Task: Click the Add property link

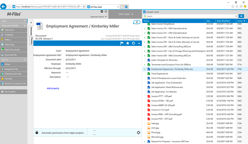Action: click(x=53, y=88)
